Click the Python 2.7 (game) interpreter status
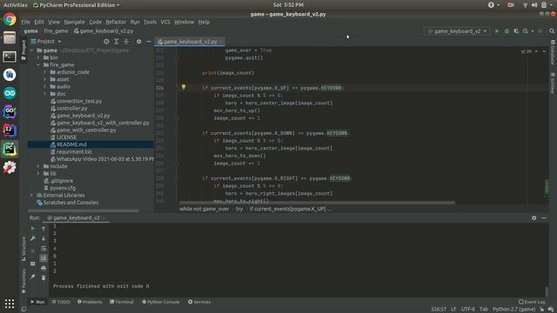557x313 pixels. 513,310
